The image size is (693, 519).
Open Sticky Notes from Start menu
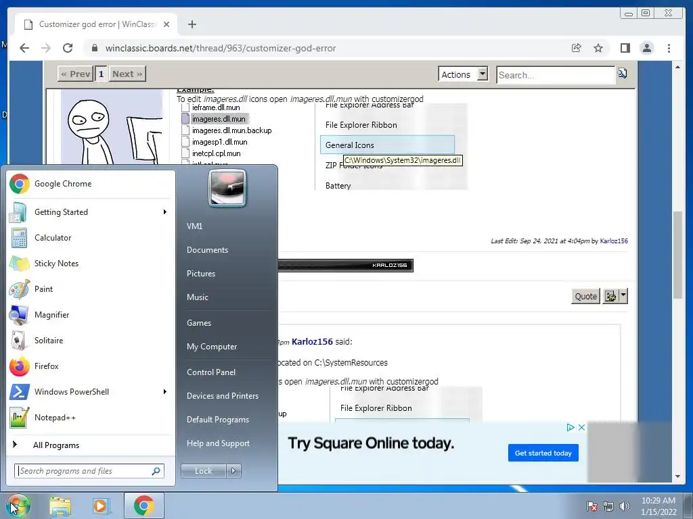point(91,264)
